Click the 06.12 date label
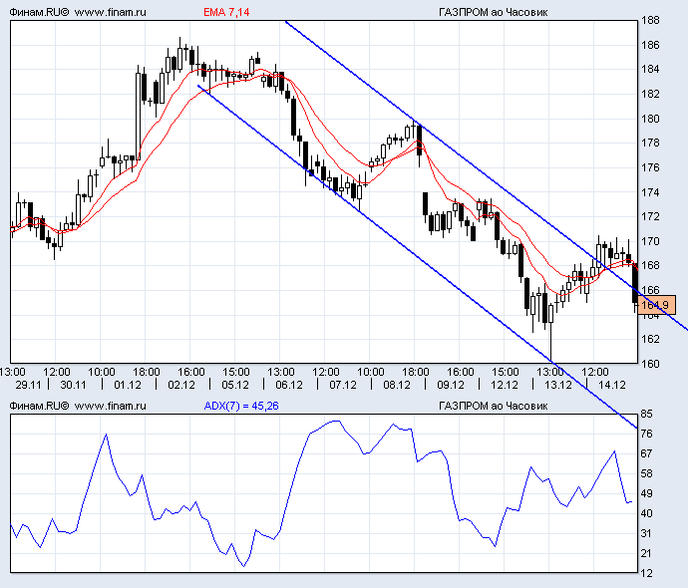This screenshot has height=588, width=688. click(x=289, y=385)
